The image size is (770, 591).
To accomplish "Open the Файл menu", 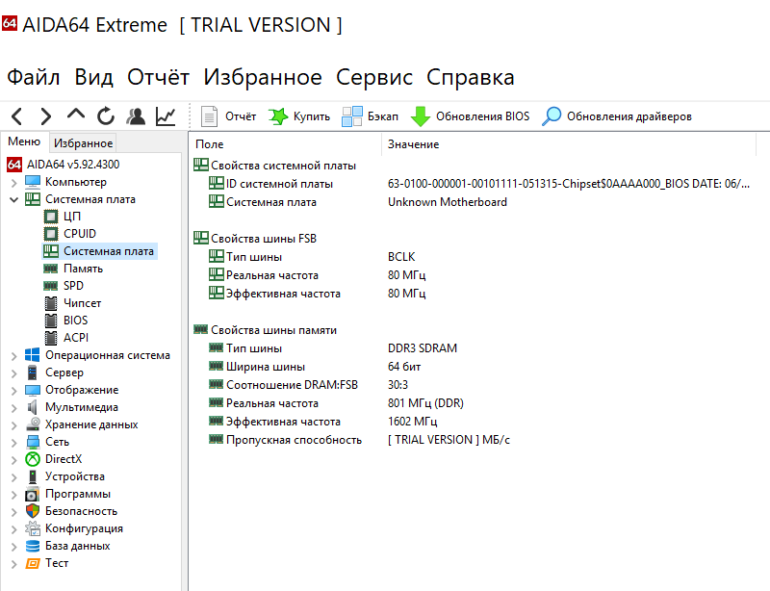I will (34, 77).
